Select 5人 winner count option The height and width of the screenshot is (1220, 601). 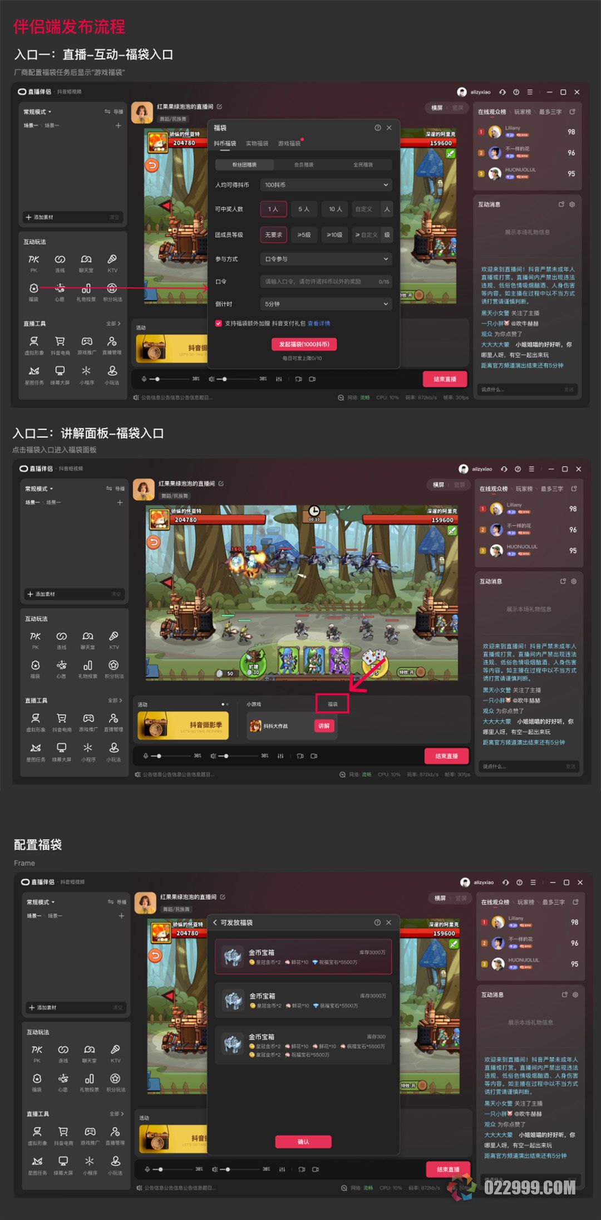coord(304,209)
